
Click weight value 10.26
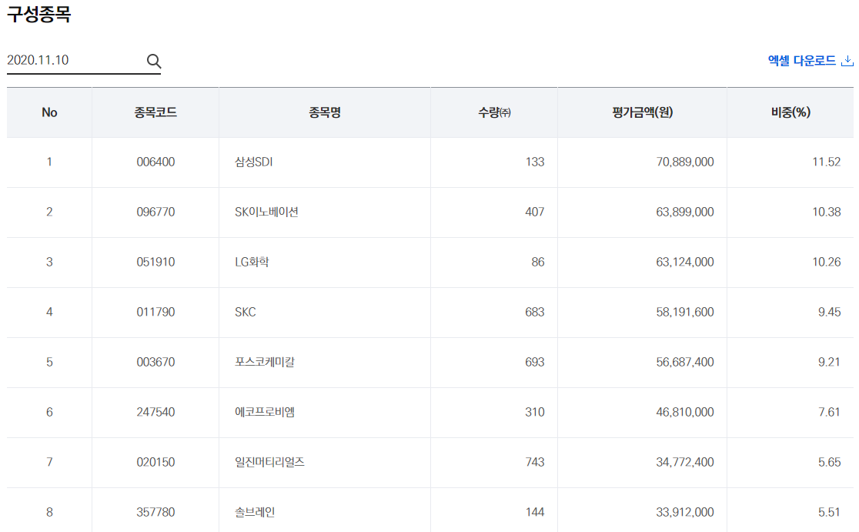click(x=826, y=262)
